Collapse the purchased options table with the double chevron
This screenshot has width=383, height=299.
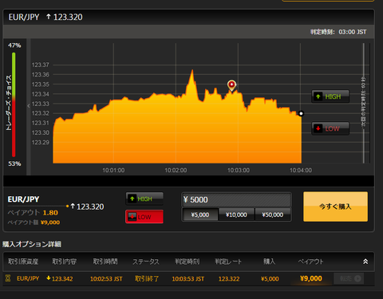pyautogui.click(x=365, y=262)
